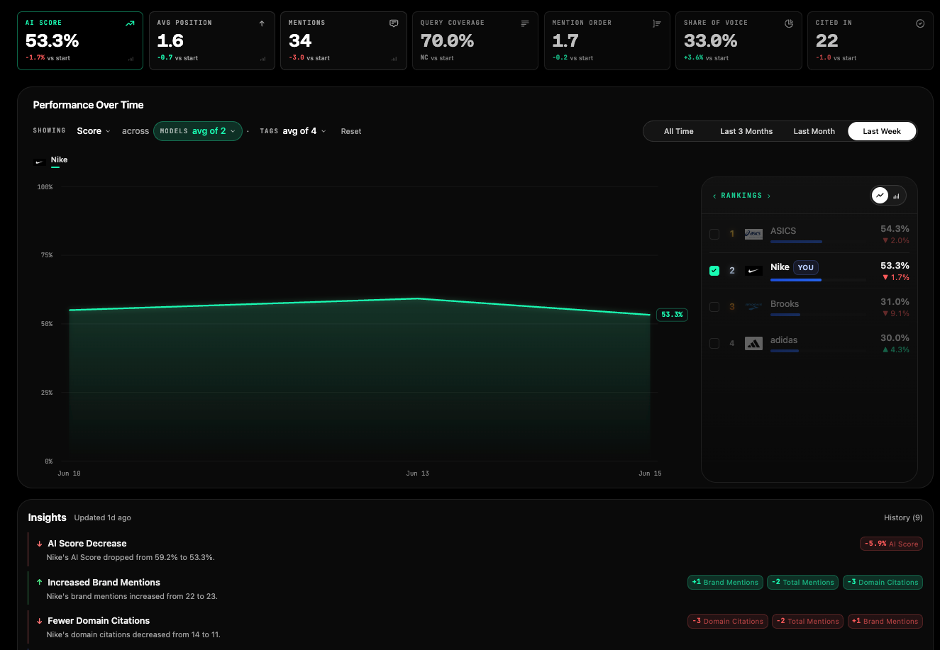Image resolution: width=940 pixels, height=650 pixels.
Task: Open the Models avg of 2 dropdown
Action: (198, 131)
